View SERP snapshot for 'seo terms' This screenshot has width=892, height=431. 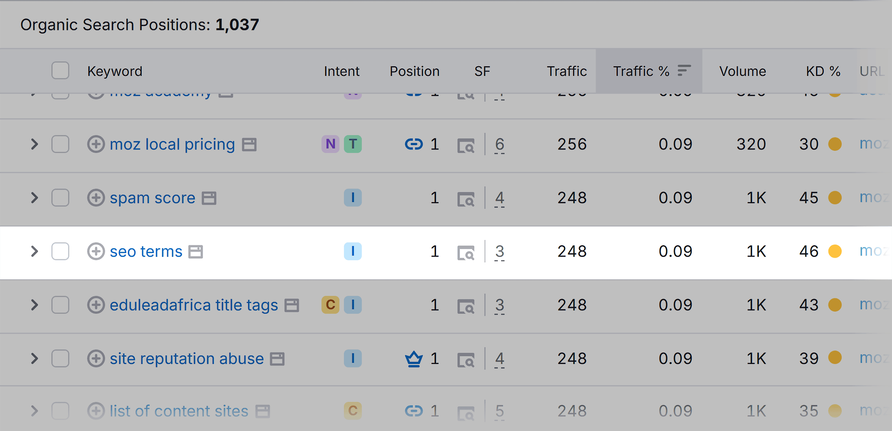click(x=466, y=253)
